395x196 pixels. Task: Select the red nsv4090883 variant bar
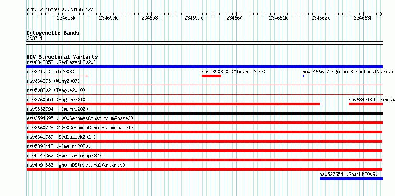tap(204, 169)
